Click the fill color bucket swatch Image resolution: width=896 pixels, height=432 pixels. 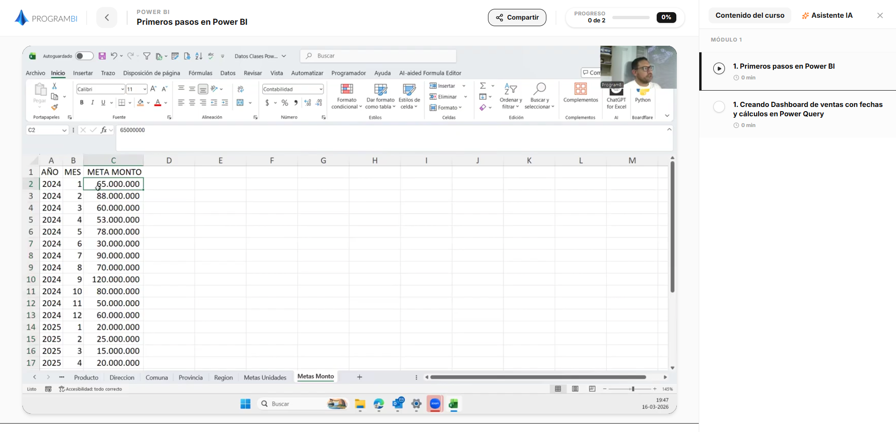(x=141, y=103)
